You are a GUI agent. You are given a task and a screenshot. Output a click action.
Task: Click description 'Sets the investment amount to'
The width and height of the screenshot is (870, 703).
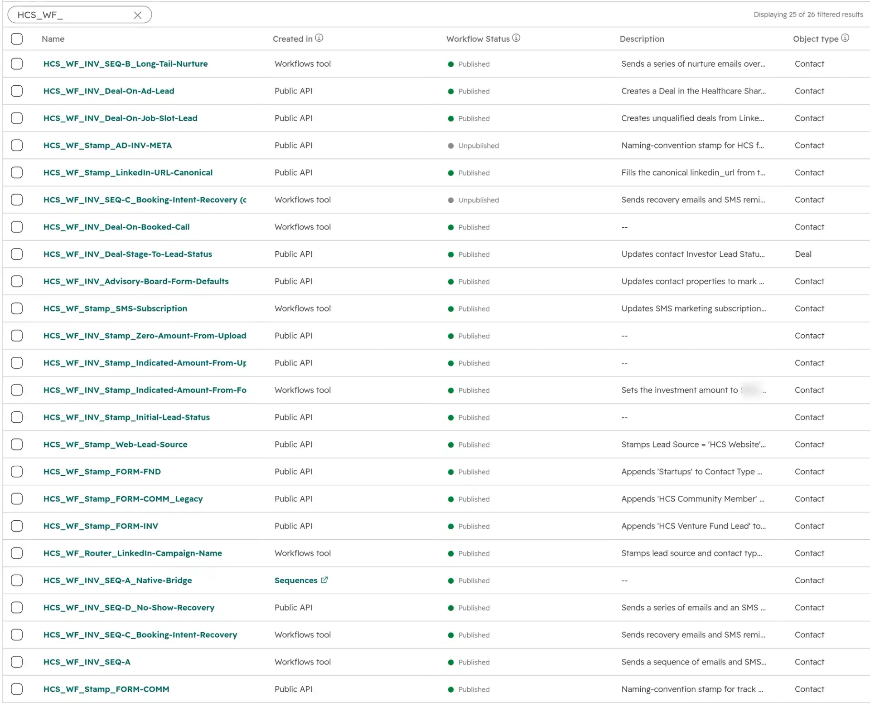point(679,390)
